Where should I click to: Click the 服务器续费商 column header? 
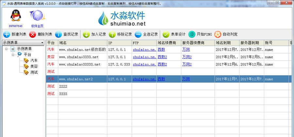[x=198, y=43]
